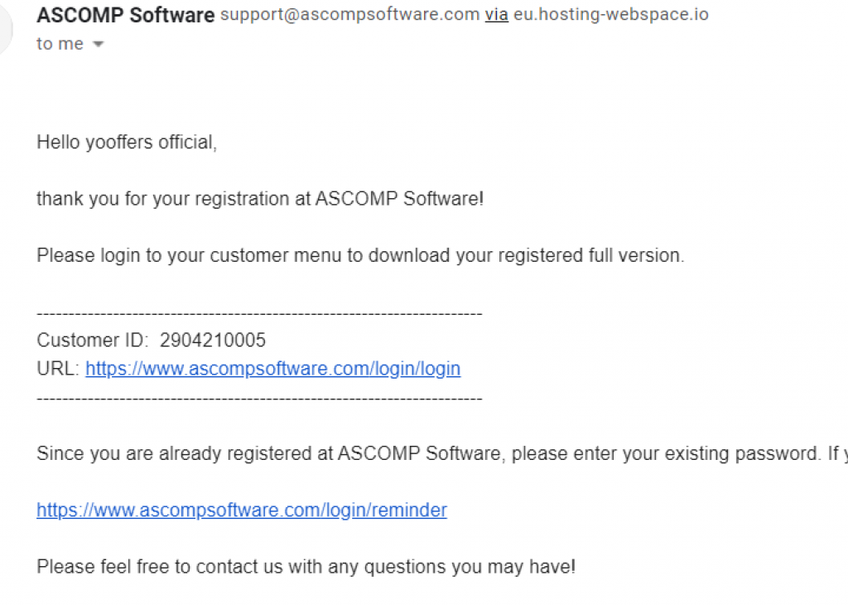Click the dashed separator below the URL line

259,399
